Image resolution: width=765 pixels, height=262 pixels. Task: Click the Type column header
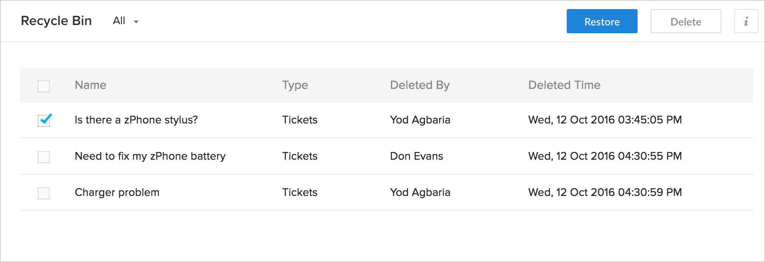tap(295, 85)
